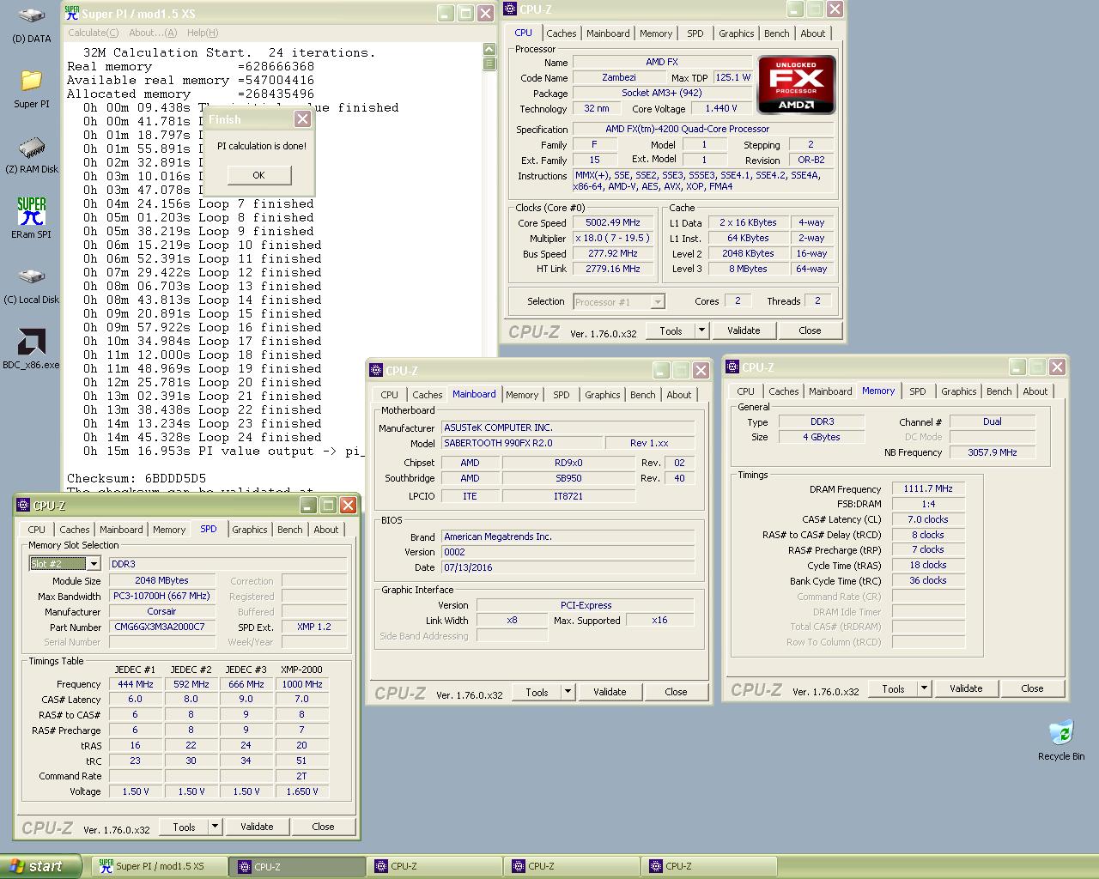Expand Tools dropdown arrow in Memory window
Screen dimensions: 1099x879
[924, 688]
